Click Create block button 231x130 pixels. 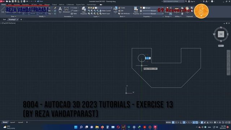(122, 8)
